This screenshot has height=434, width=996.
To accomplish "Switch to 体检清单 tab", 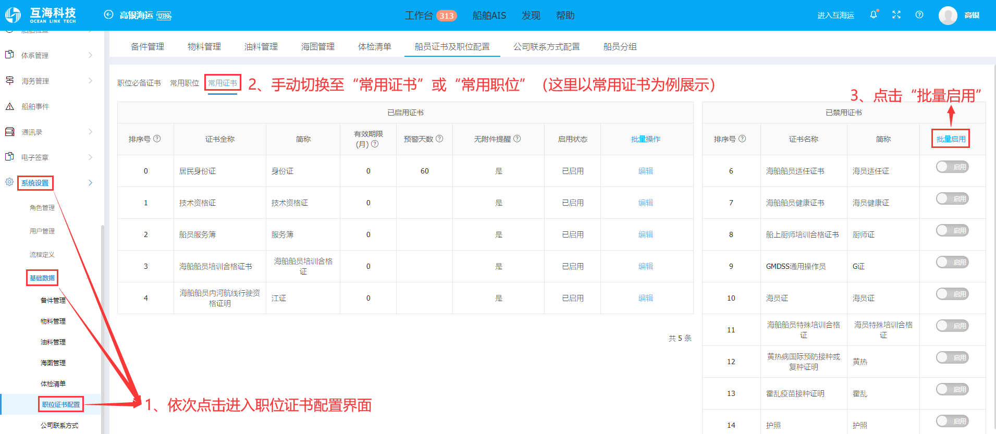I will point(375,46).
